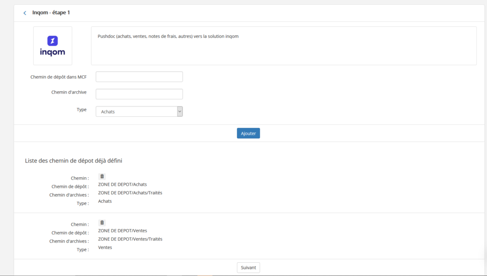The image size is (487, 276).
Task: Select the 'ZONE DE DEPOT/Achats/Traités' archive path
Action: (x=130, y=193)
